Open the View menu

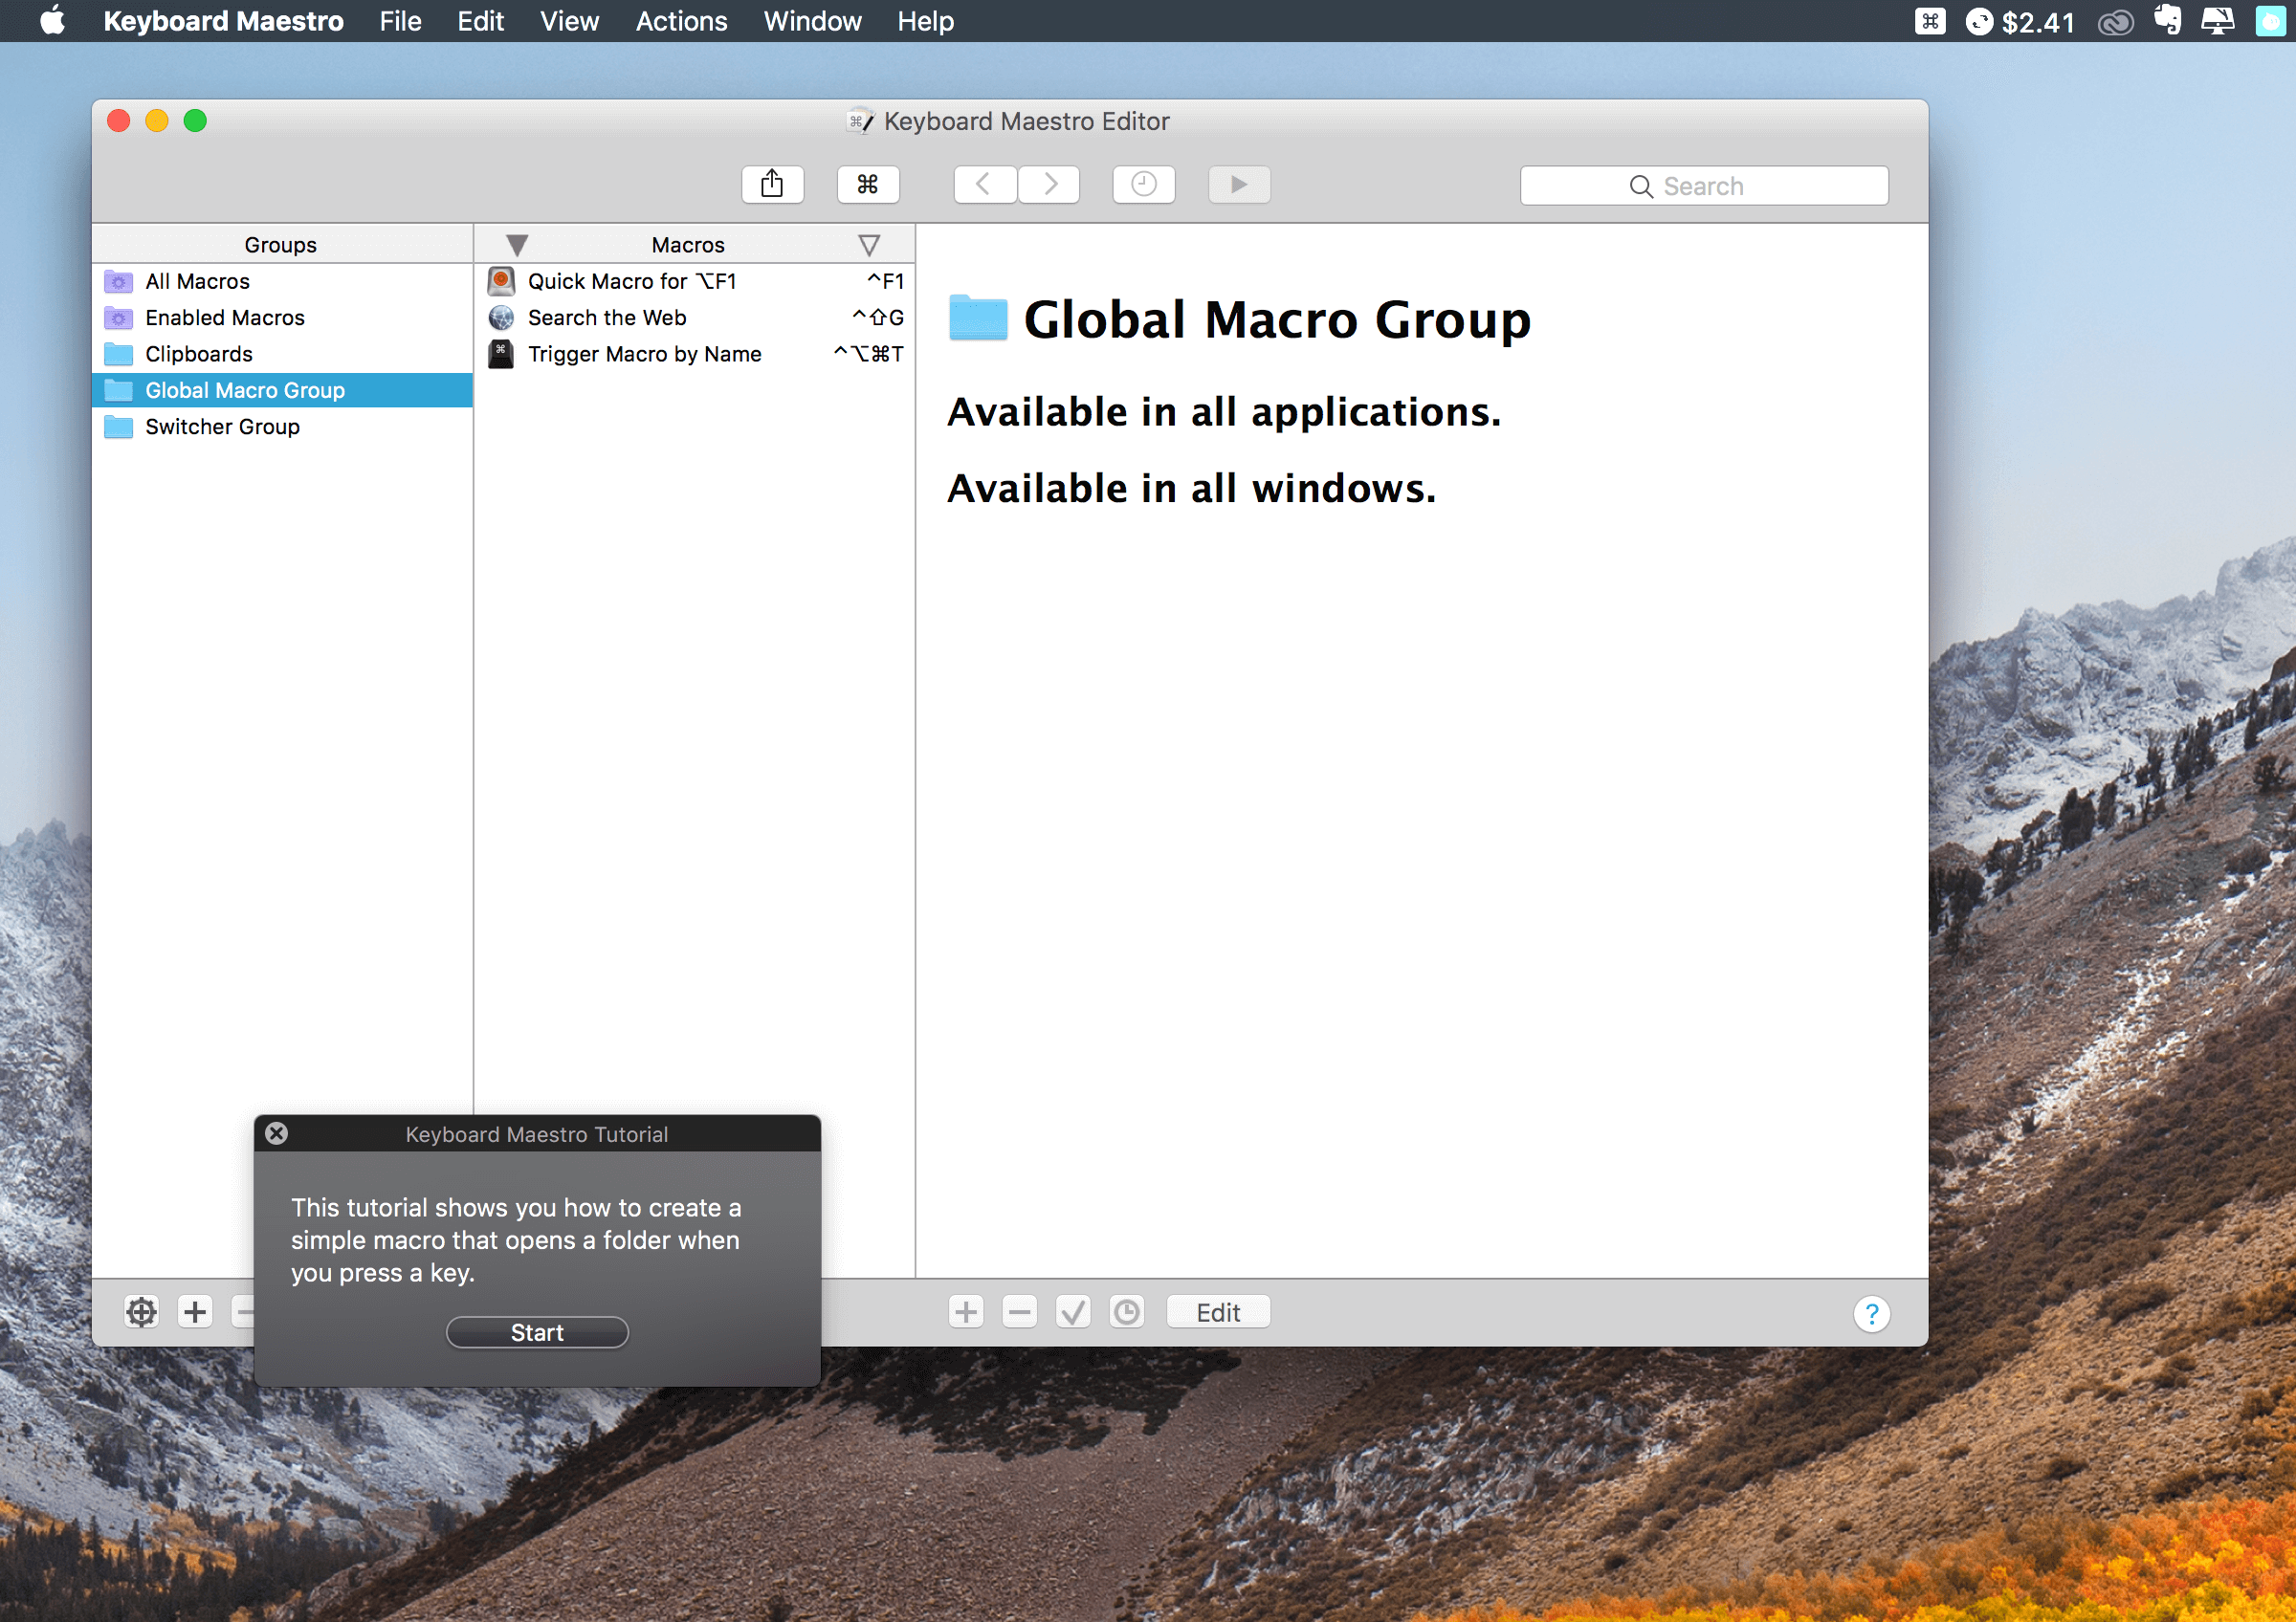click(x=569, y=21)
